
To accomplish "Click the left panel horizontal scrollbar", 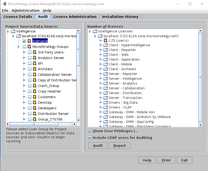I will click(x=35, y=124).
